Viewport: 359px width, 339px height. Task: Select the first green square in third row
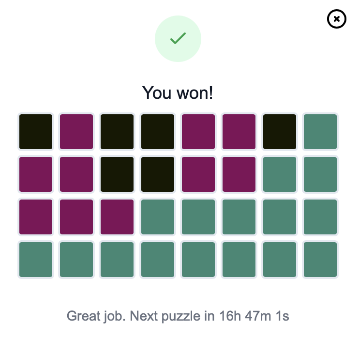[158, 217]
